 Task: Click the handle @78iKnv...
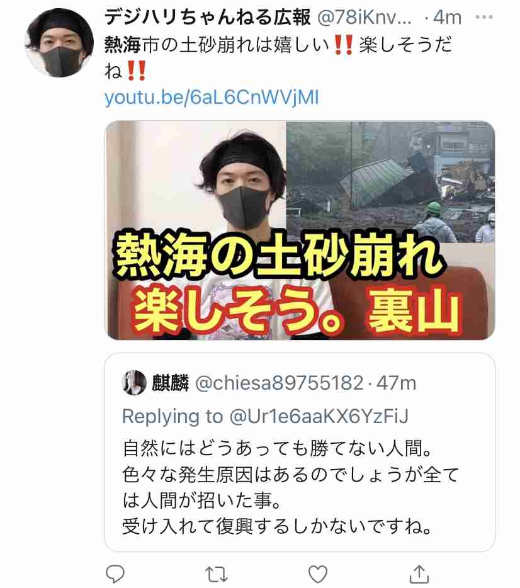click(x=365, y=17)
